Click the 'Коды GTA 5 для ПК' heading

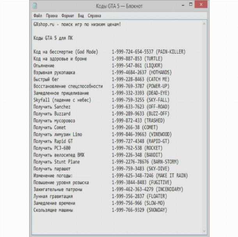53,38
